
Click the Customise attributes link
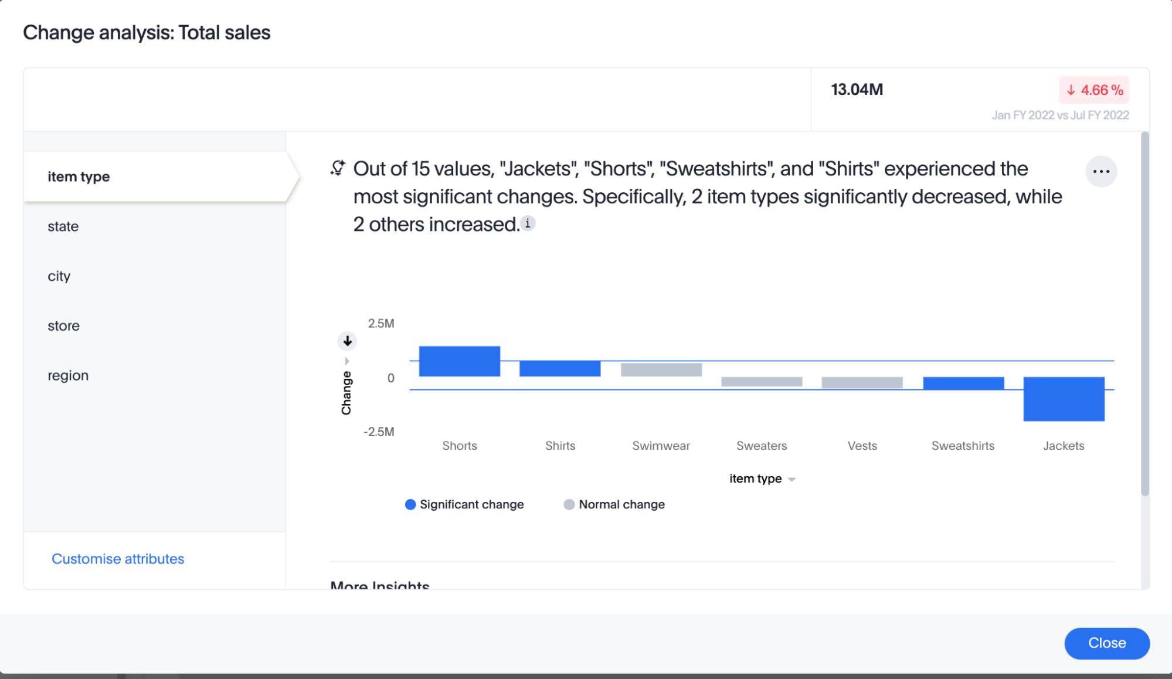point(118,558)
